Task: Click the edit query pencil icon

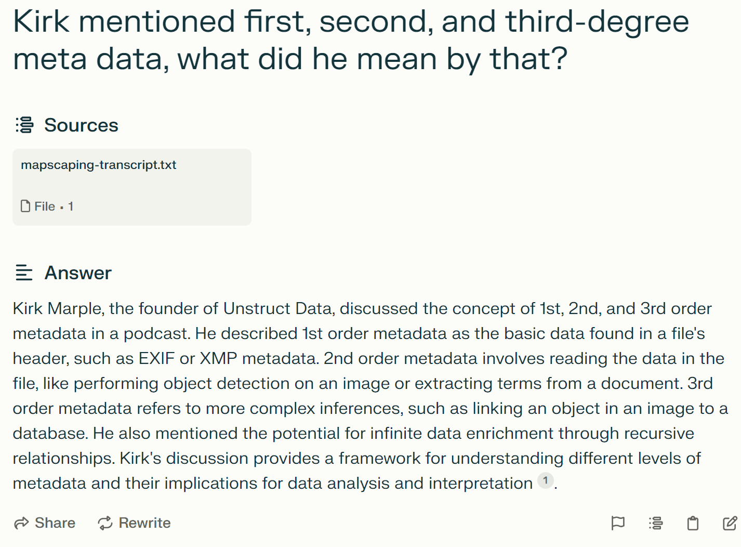Action: [x=730, y=523]
